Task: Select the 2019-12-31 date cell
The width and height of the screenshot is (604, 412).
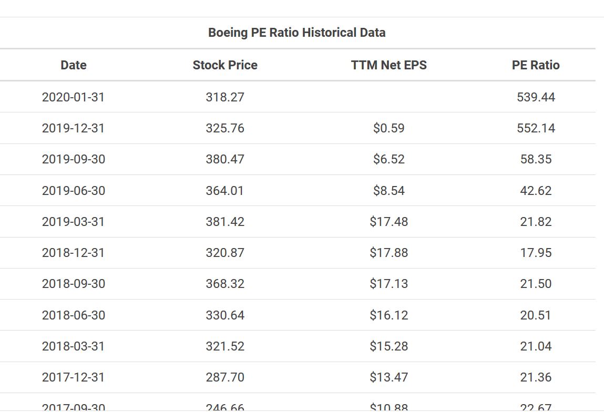Action: (x=74, y=128)
